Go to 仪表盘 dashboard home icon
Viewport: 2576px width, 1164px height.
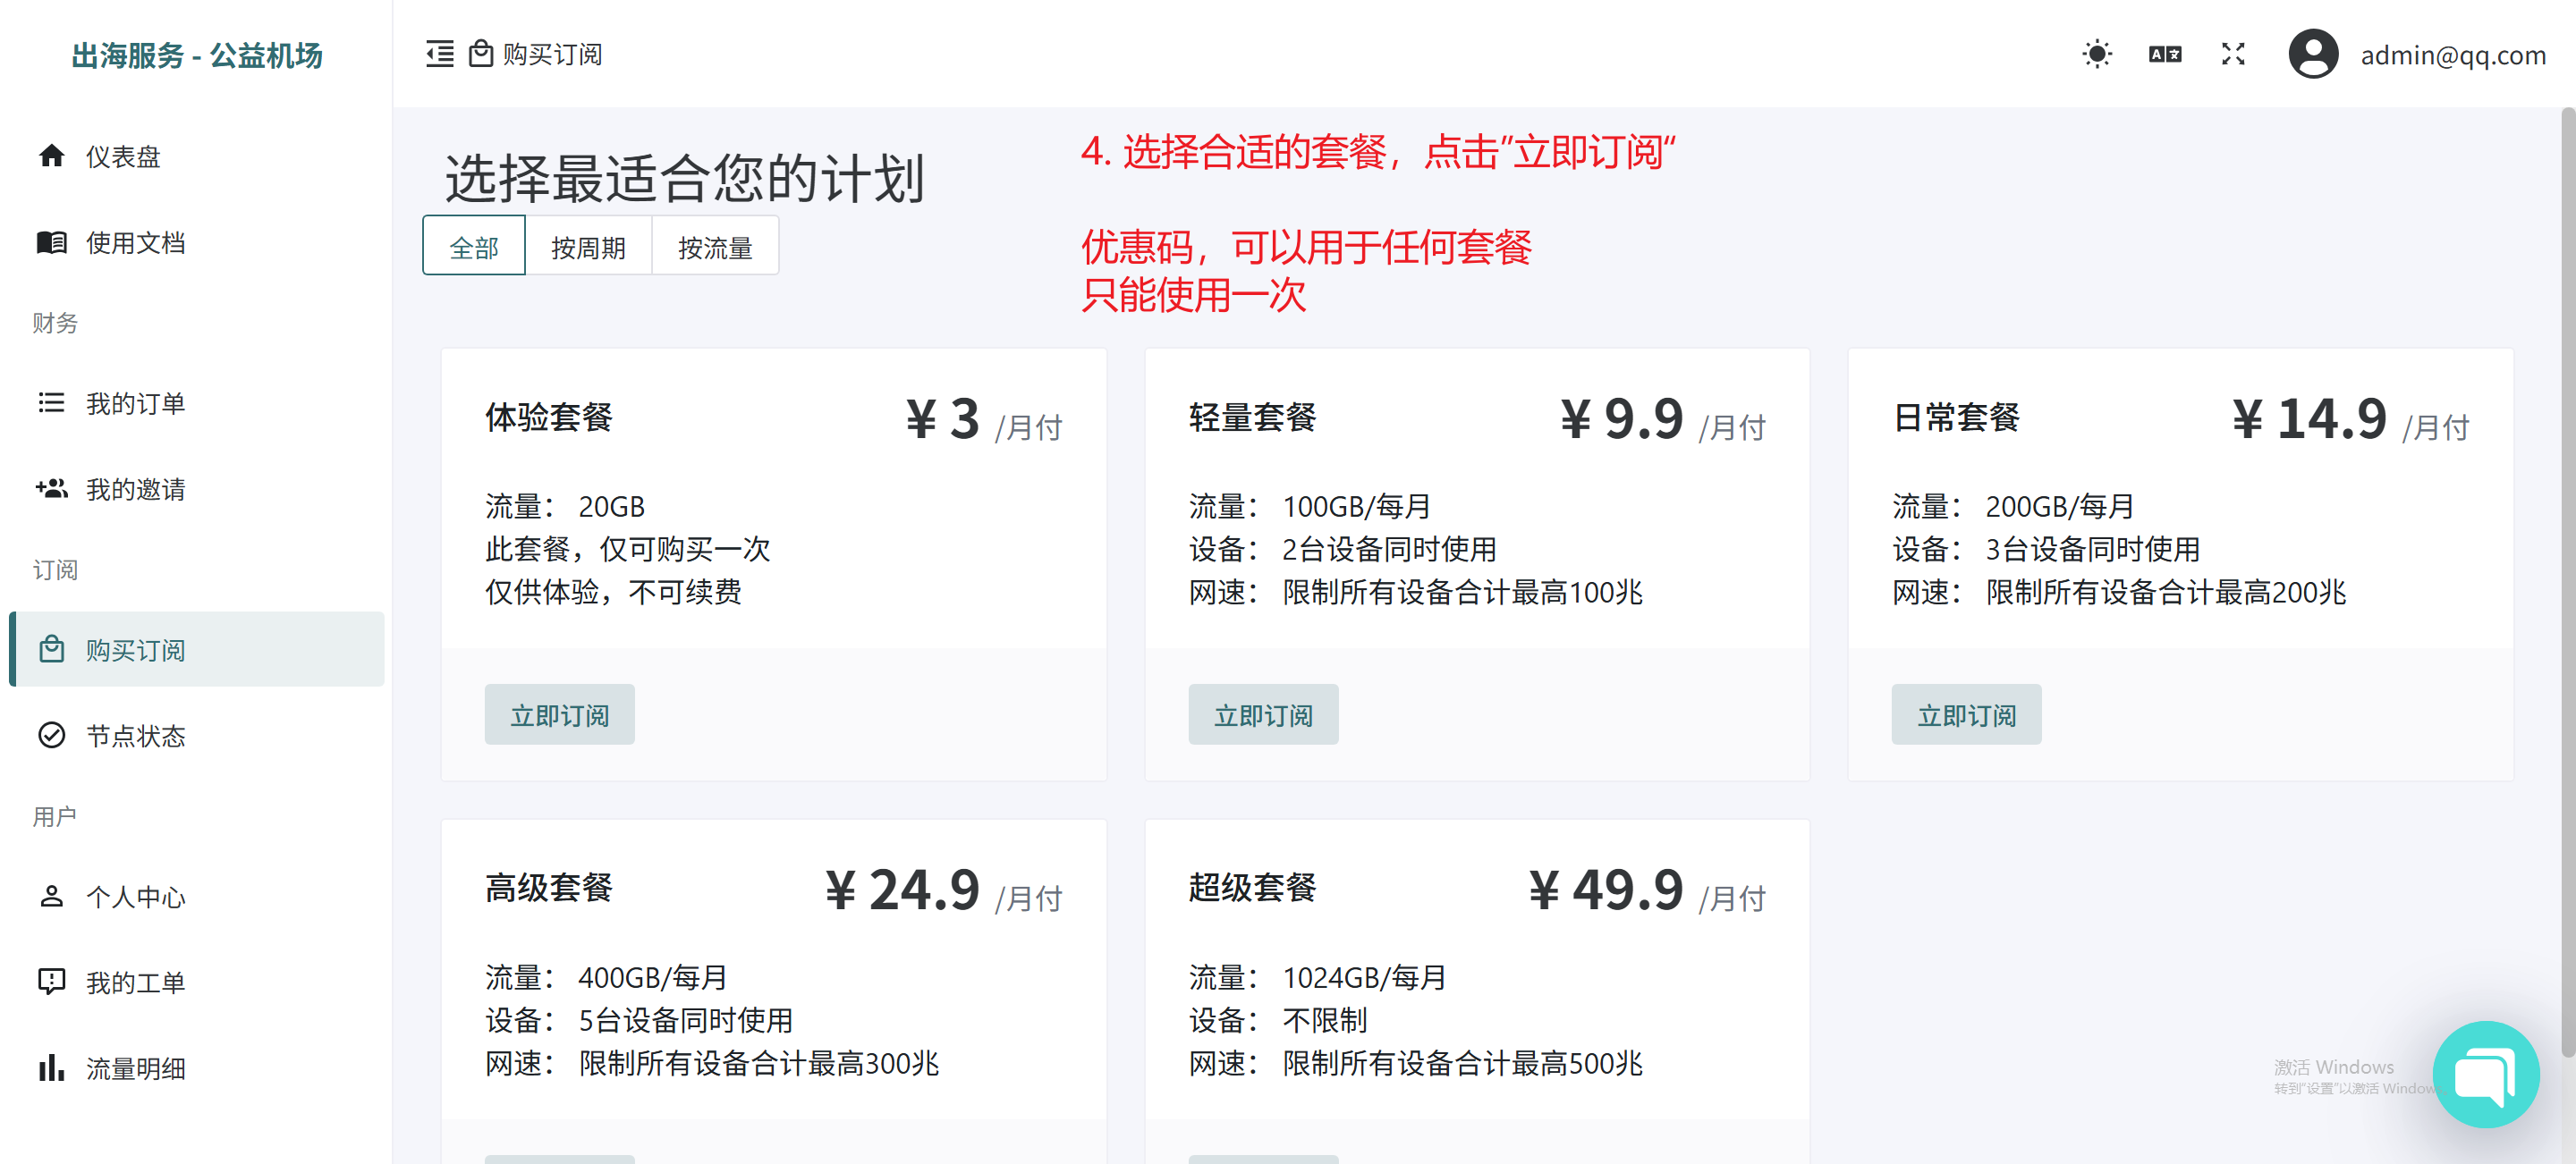pyautogui.click(x=52, y=156)
